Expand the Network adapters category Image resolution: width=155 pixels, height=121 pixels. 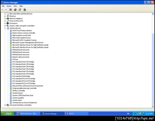[5, 19]
